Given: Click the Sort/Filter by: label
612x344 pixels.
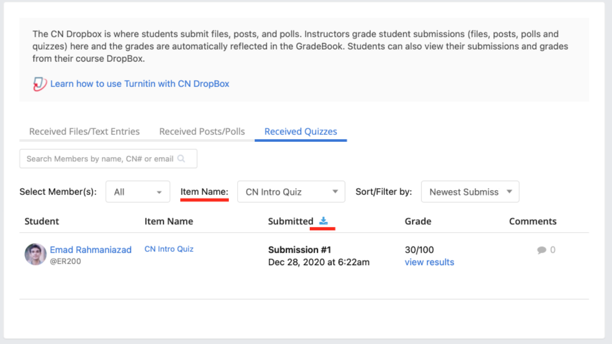Looking at the screenshot, I should click(x=383, y=192).
